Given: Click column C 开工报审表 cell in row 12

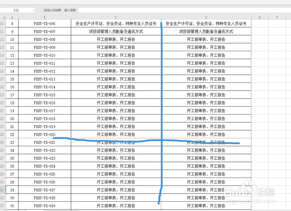Looking at the screenshot, I should tap(116, 39).
